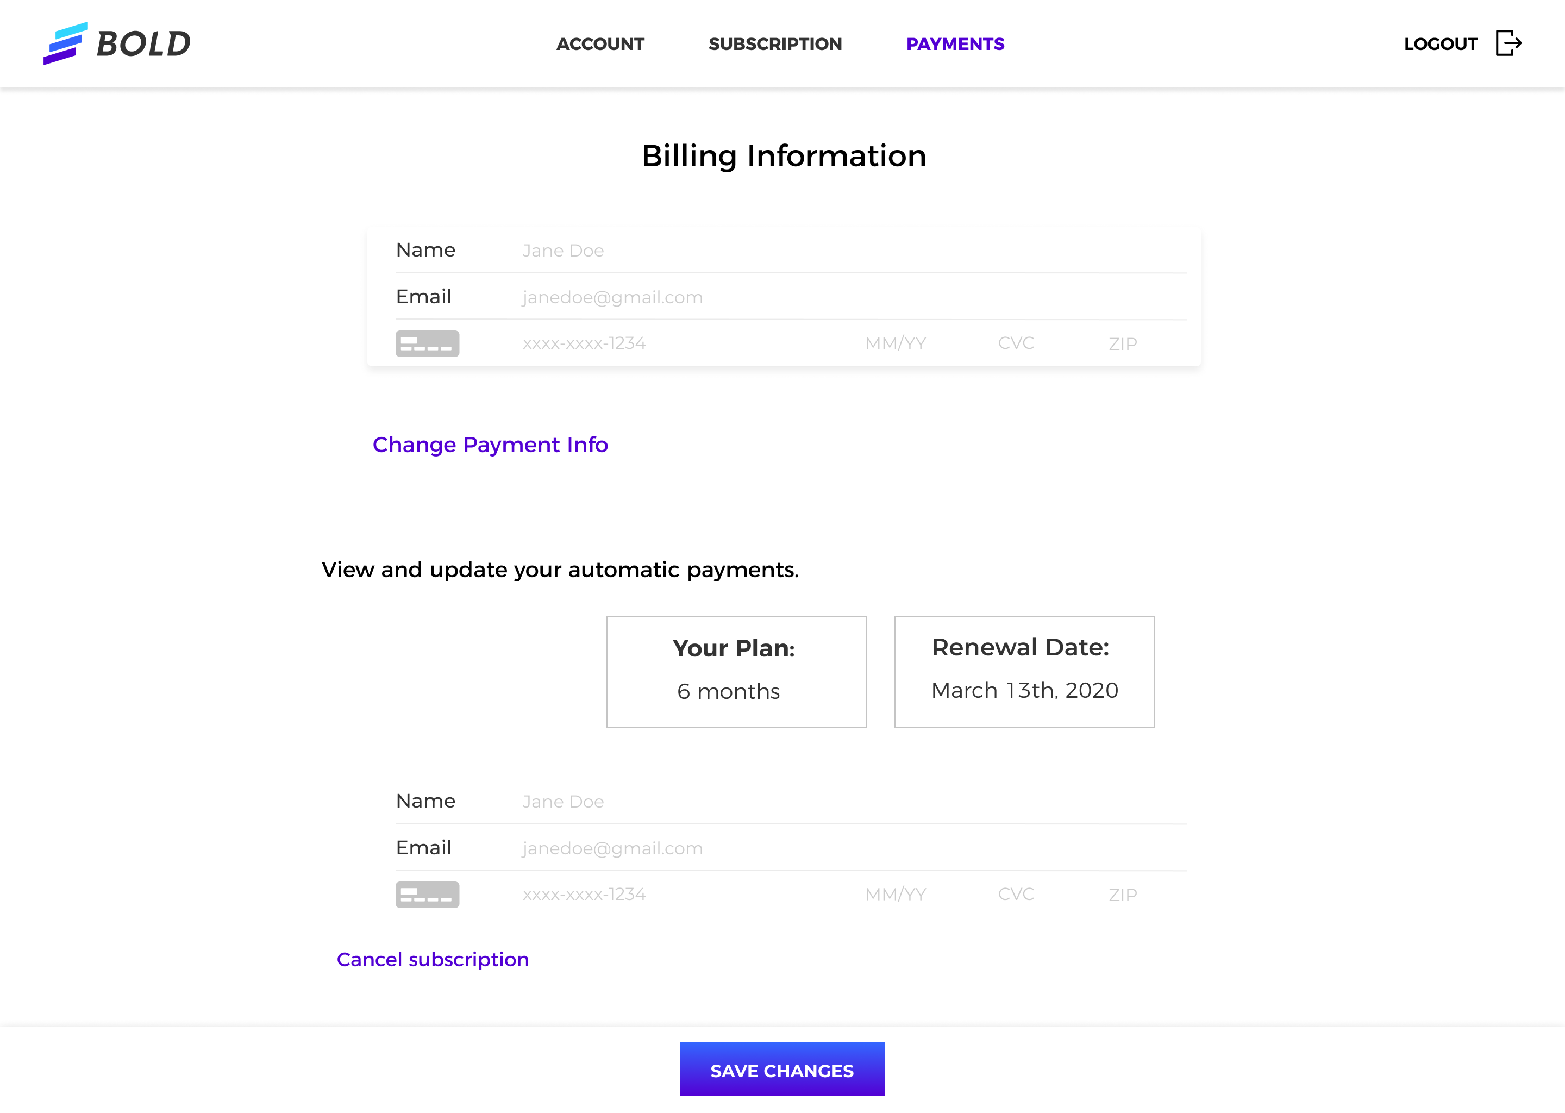
Task: Click the Renewal Date March 13th box
Action: tap(1023, 671)
